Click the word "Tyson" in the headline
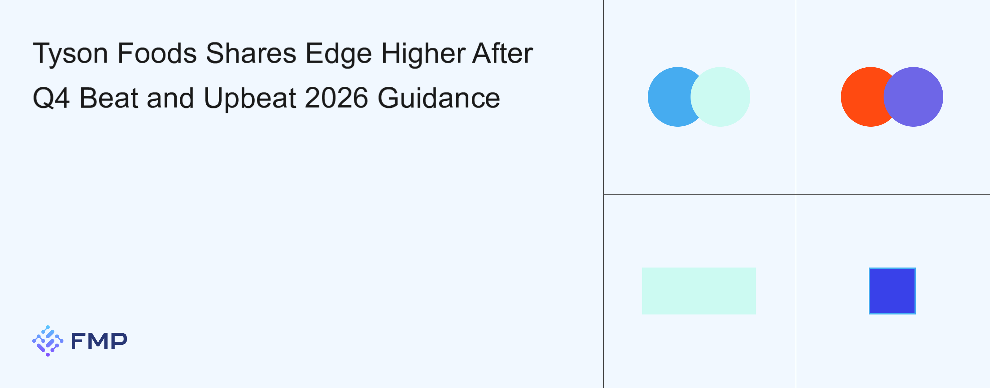Screen dimensions: 990x388 pos(70,54)
